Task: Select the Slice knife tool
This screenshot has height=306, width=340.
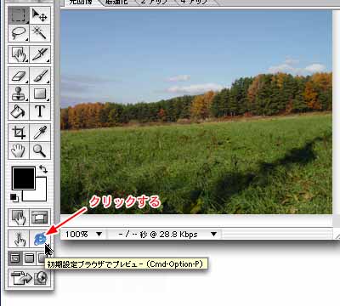Action: coord(40,54)
